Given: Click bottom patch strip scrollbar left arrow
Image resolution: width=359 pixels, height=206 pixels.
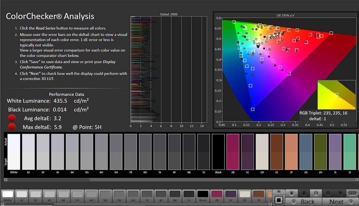Looking at the screenshot, I should point(2,204).
